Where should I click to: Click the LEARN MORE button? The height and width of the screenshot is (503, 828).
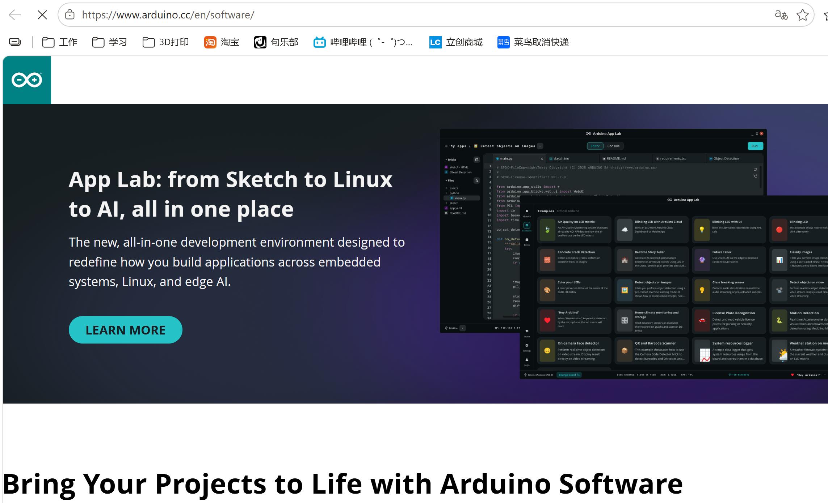coord(126,330)
